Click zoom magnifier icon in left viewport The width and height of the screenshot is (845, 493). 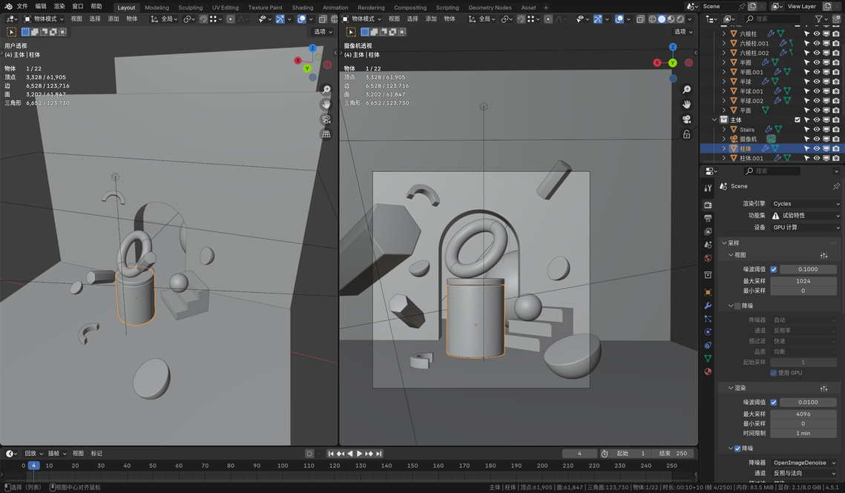326,90
